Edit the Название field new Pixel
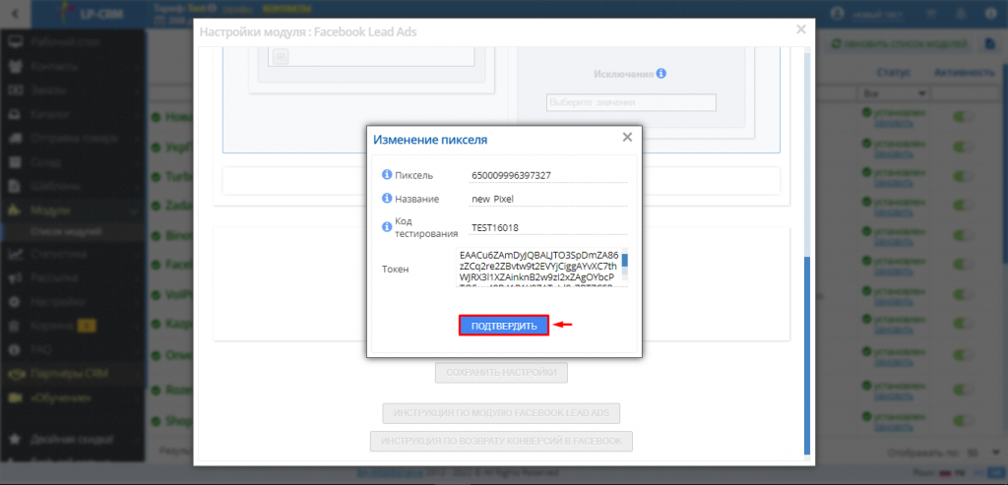Viewport: 1008px width, 485px height. tap(548, 199)
